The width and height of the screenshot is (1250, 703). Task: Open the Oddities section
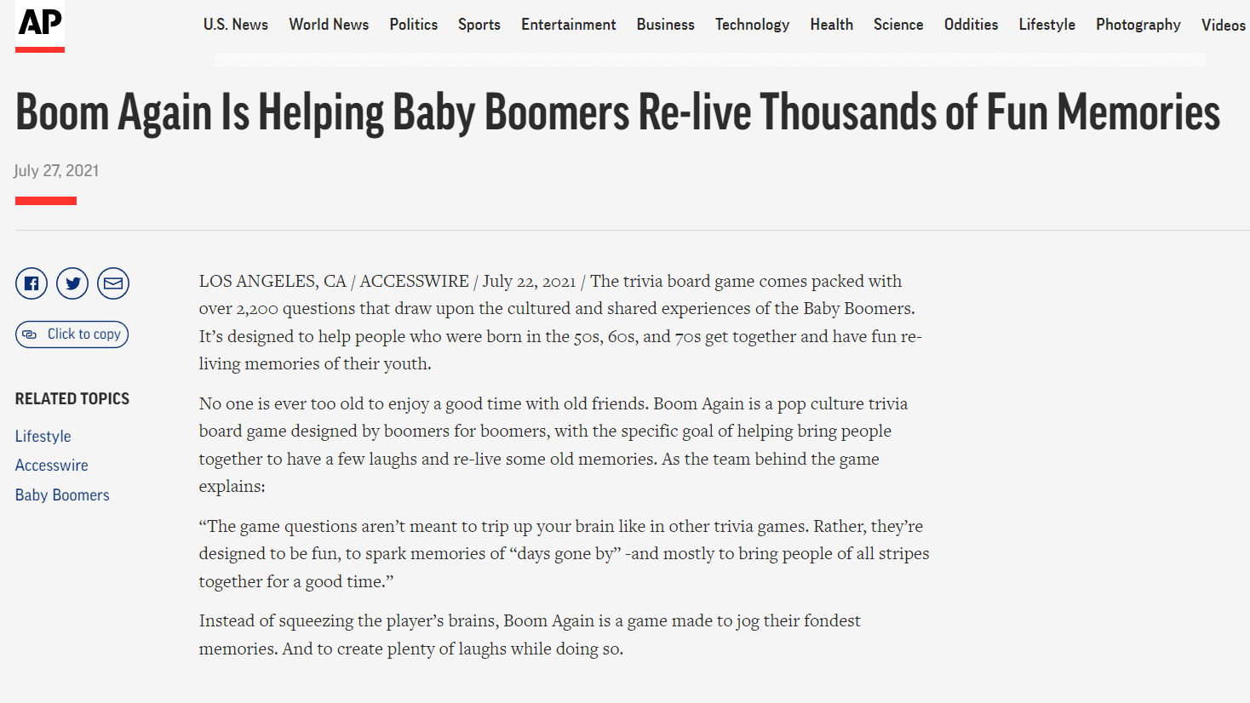[972, 25]
